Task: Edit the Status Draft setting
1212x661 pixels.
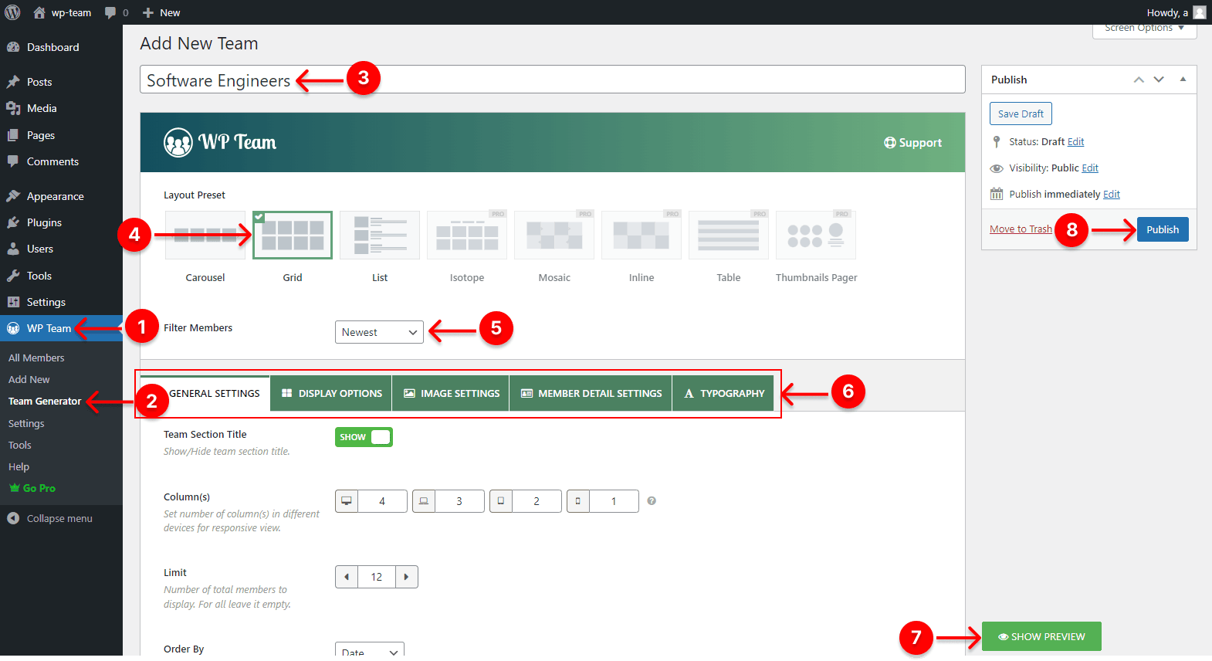Action: (1075, 142)
